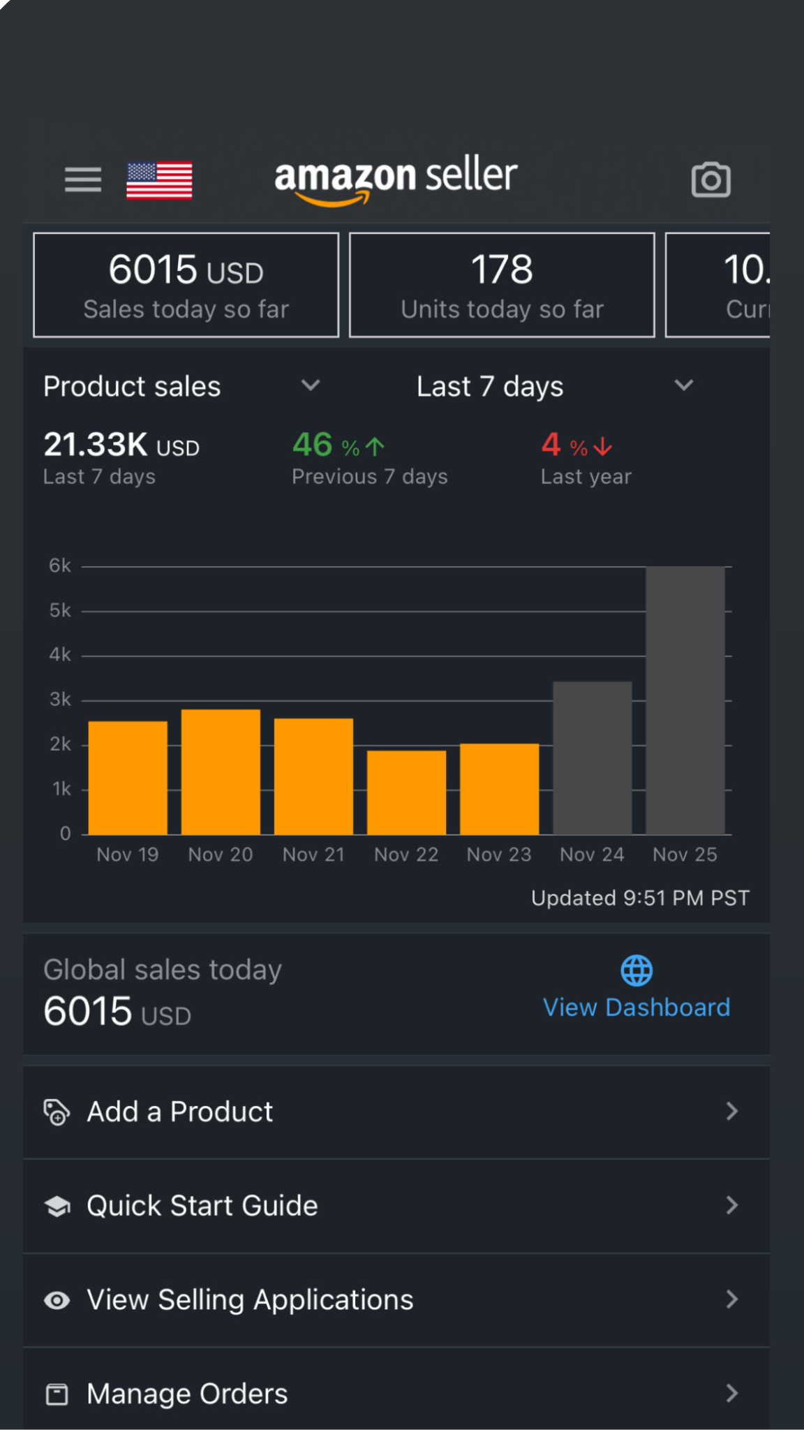Open Quick Start Guide menu item

click(x=202, y=1206)
